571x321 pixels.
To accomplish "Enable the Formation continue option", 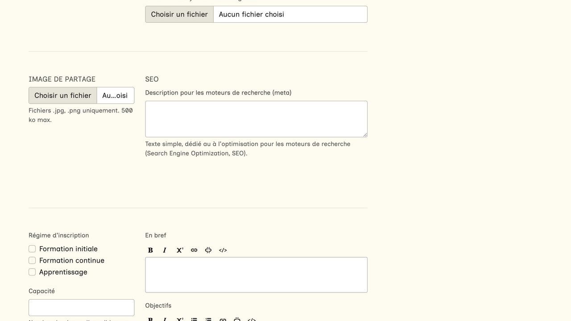I will click(x=32, y=260).
